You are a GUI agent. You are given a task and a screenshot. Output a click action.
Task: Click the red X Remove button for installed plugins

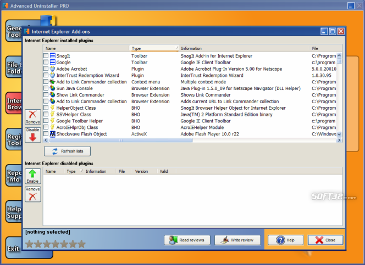click(32, 118)
